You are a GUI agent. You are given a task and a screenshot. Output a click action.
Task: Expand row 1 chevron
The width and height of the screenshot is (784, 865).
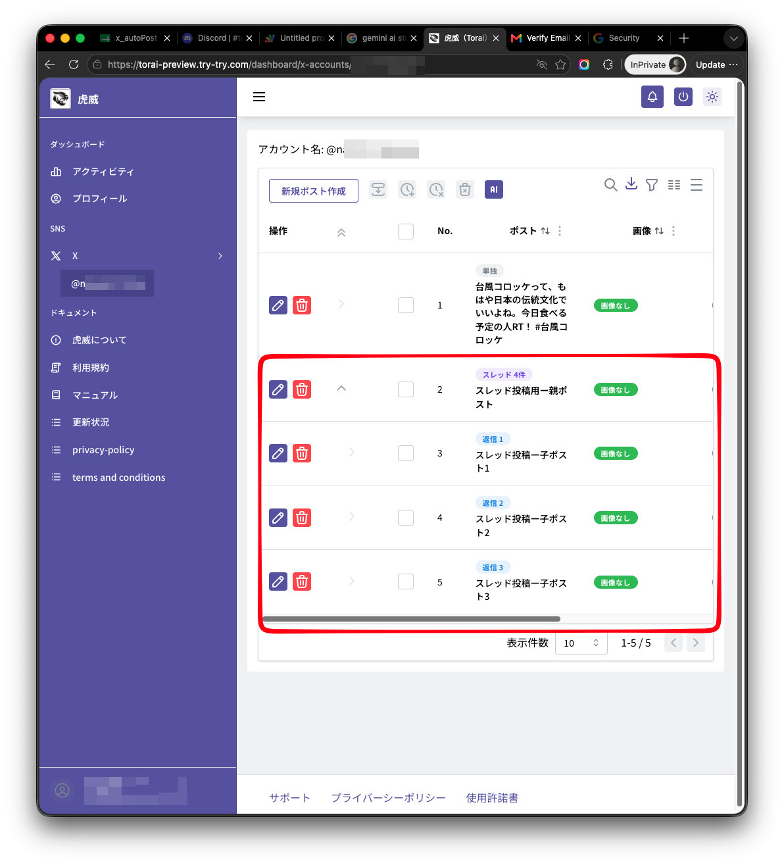pyautogui.click(x=341, y=304)
